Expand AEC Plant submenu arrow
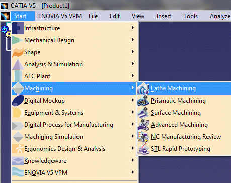Viewport: 231px width, 183px height. pos(133,75)
